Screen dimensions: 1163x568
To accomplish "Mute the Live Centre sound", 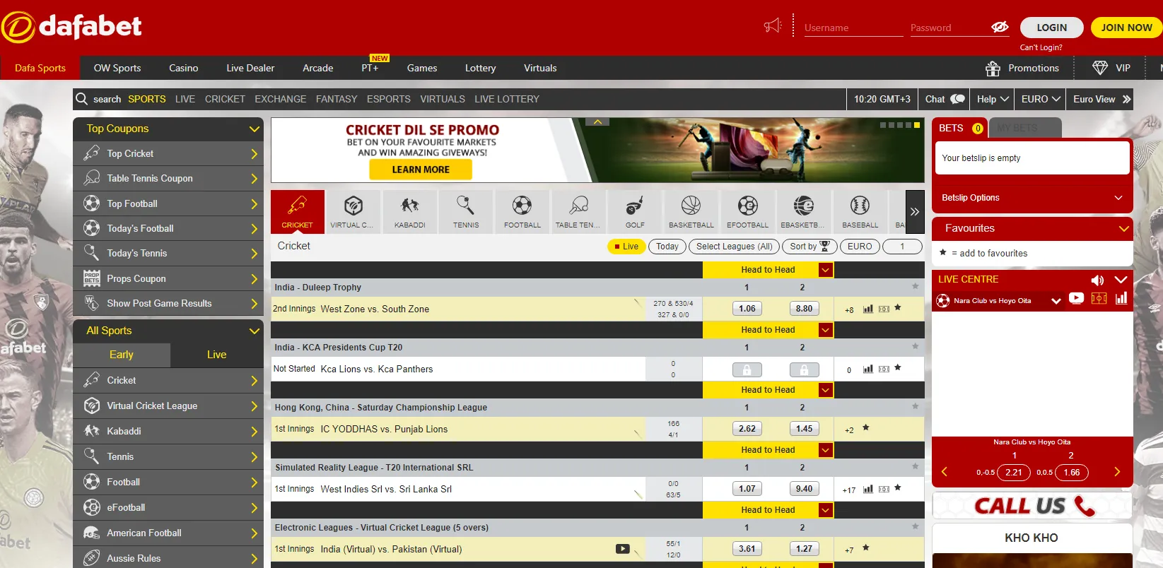I will pyautogui.click(x=1097, y=280).
